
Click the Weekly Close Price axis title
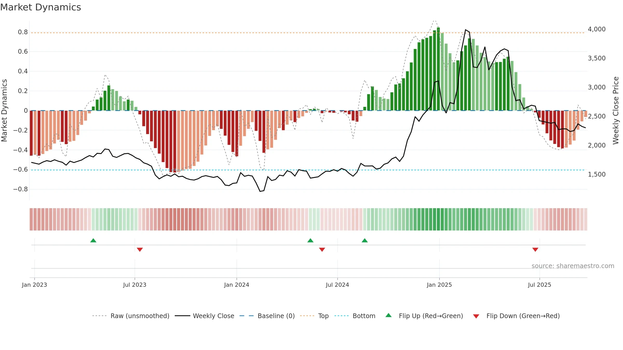(616, 110)
